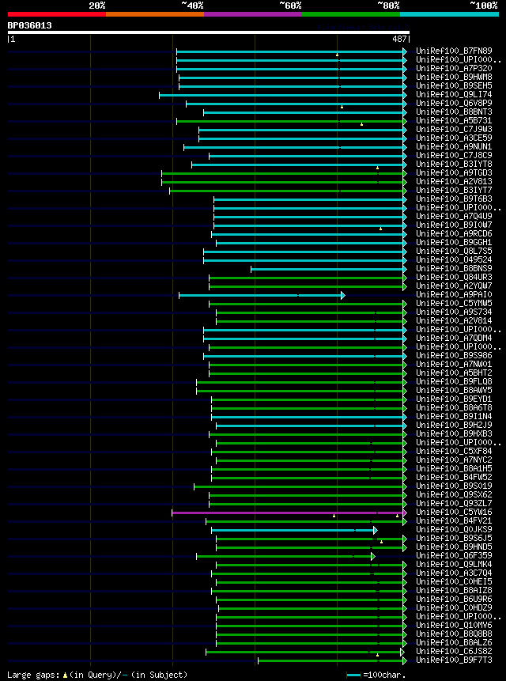The height and width of the screenshot is (681, 506).
Task: Click on UniRef100_A9RCD6 label
Action: tap(454, 233)
